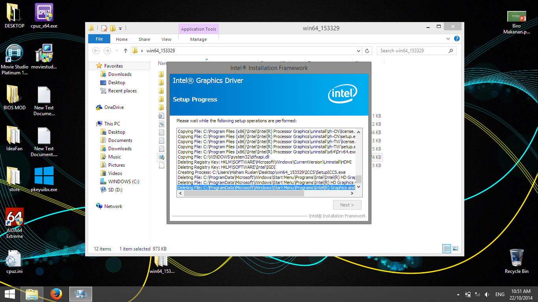Select Network in navigation pane
538x302 pixels.
point(113,206)
